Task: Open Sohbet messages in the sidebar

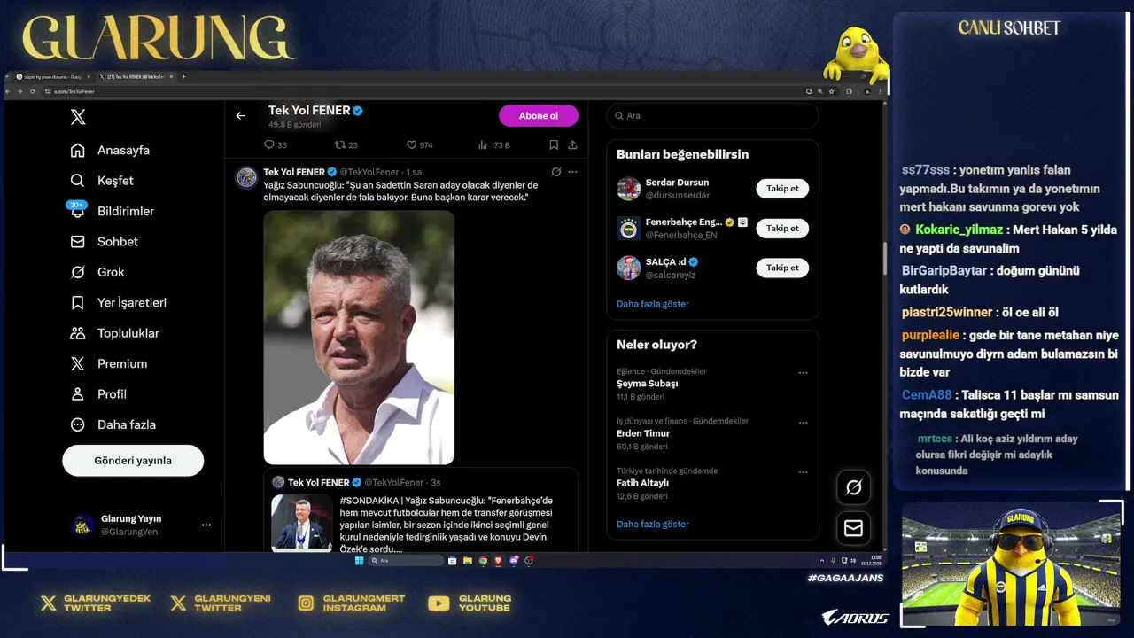Action: coord(105,242)
